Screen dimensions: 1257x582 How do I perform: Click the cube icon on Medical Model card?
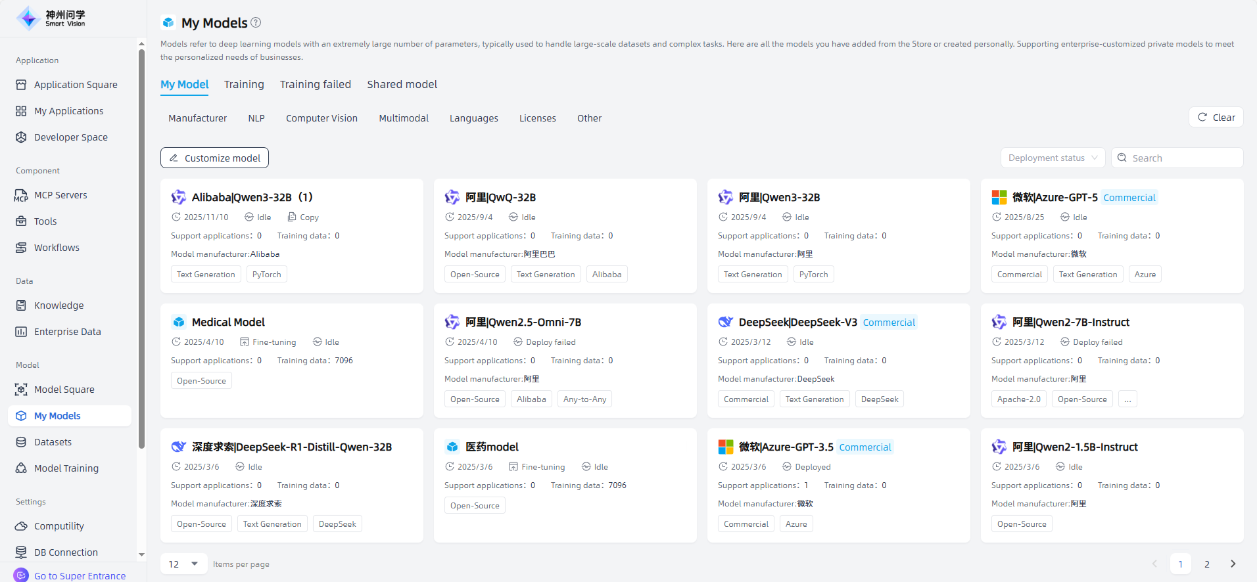(x=179, y=322)
